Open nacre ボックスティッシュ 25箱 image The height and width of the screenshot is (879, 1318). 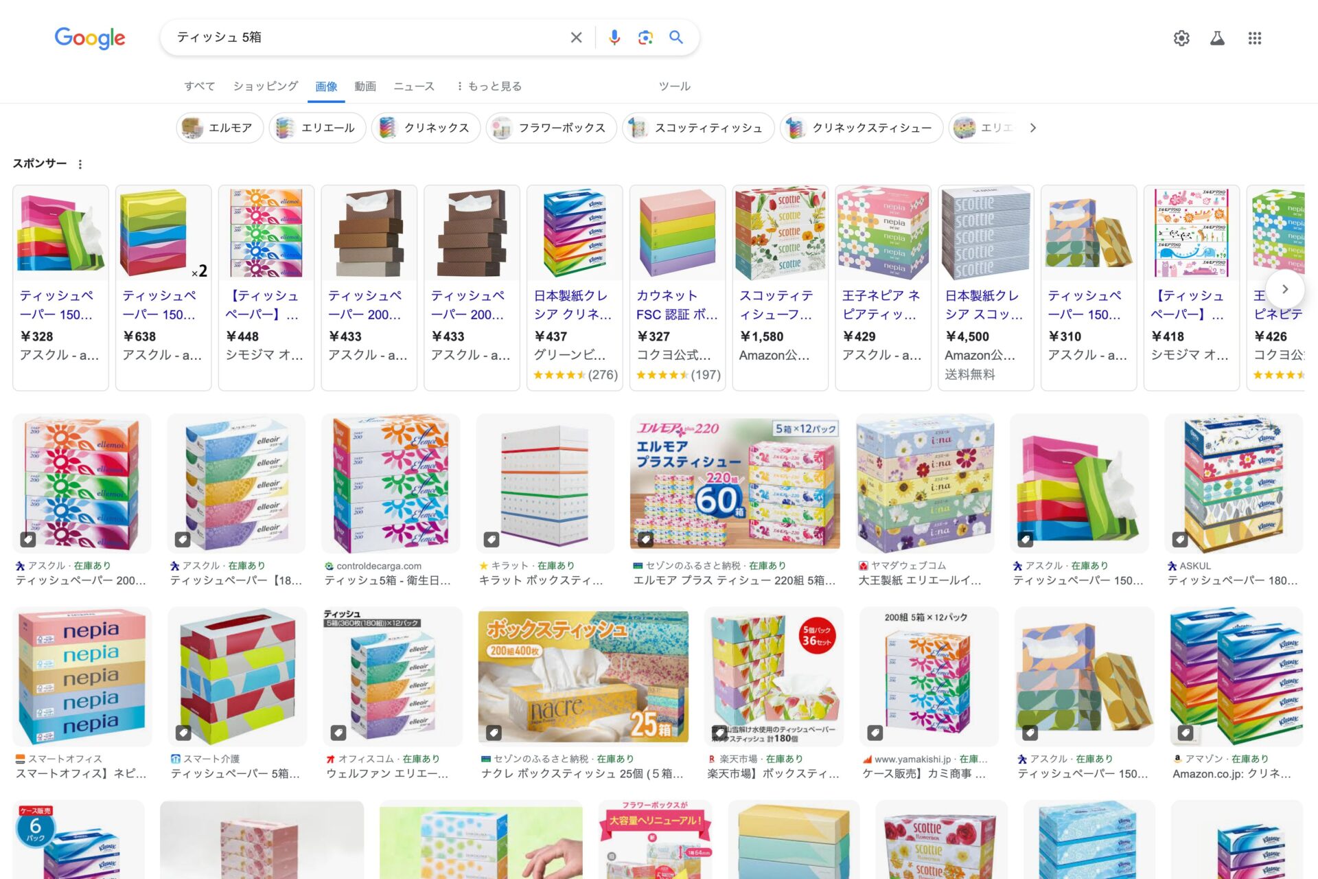pyautogui.click(x=583, y=676)
